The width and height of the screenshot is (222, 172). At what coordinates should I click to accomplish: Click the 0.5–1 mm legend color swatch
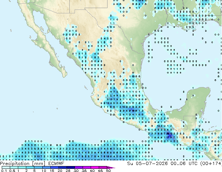tap(14, 167)
